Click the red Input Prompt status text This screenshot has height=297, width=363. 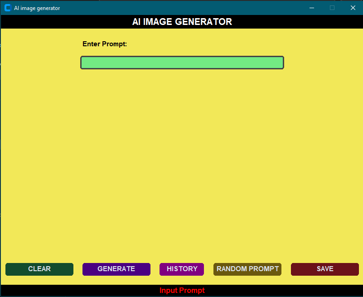coord(182,290)
